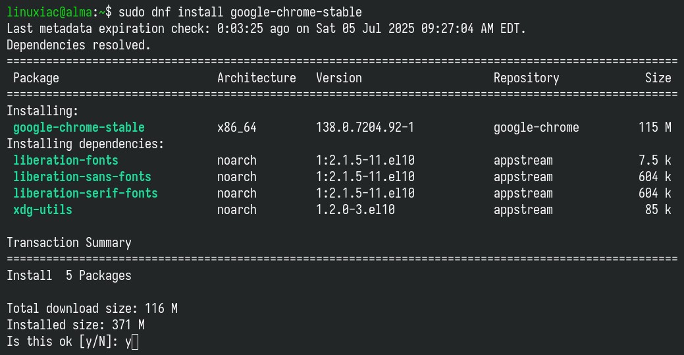Click the 115 M size value
Viewport: 684px width, 355px height.
[x=655, y=127]
